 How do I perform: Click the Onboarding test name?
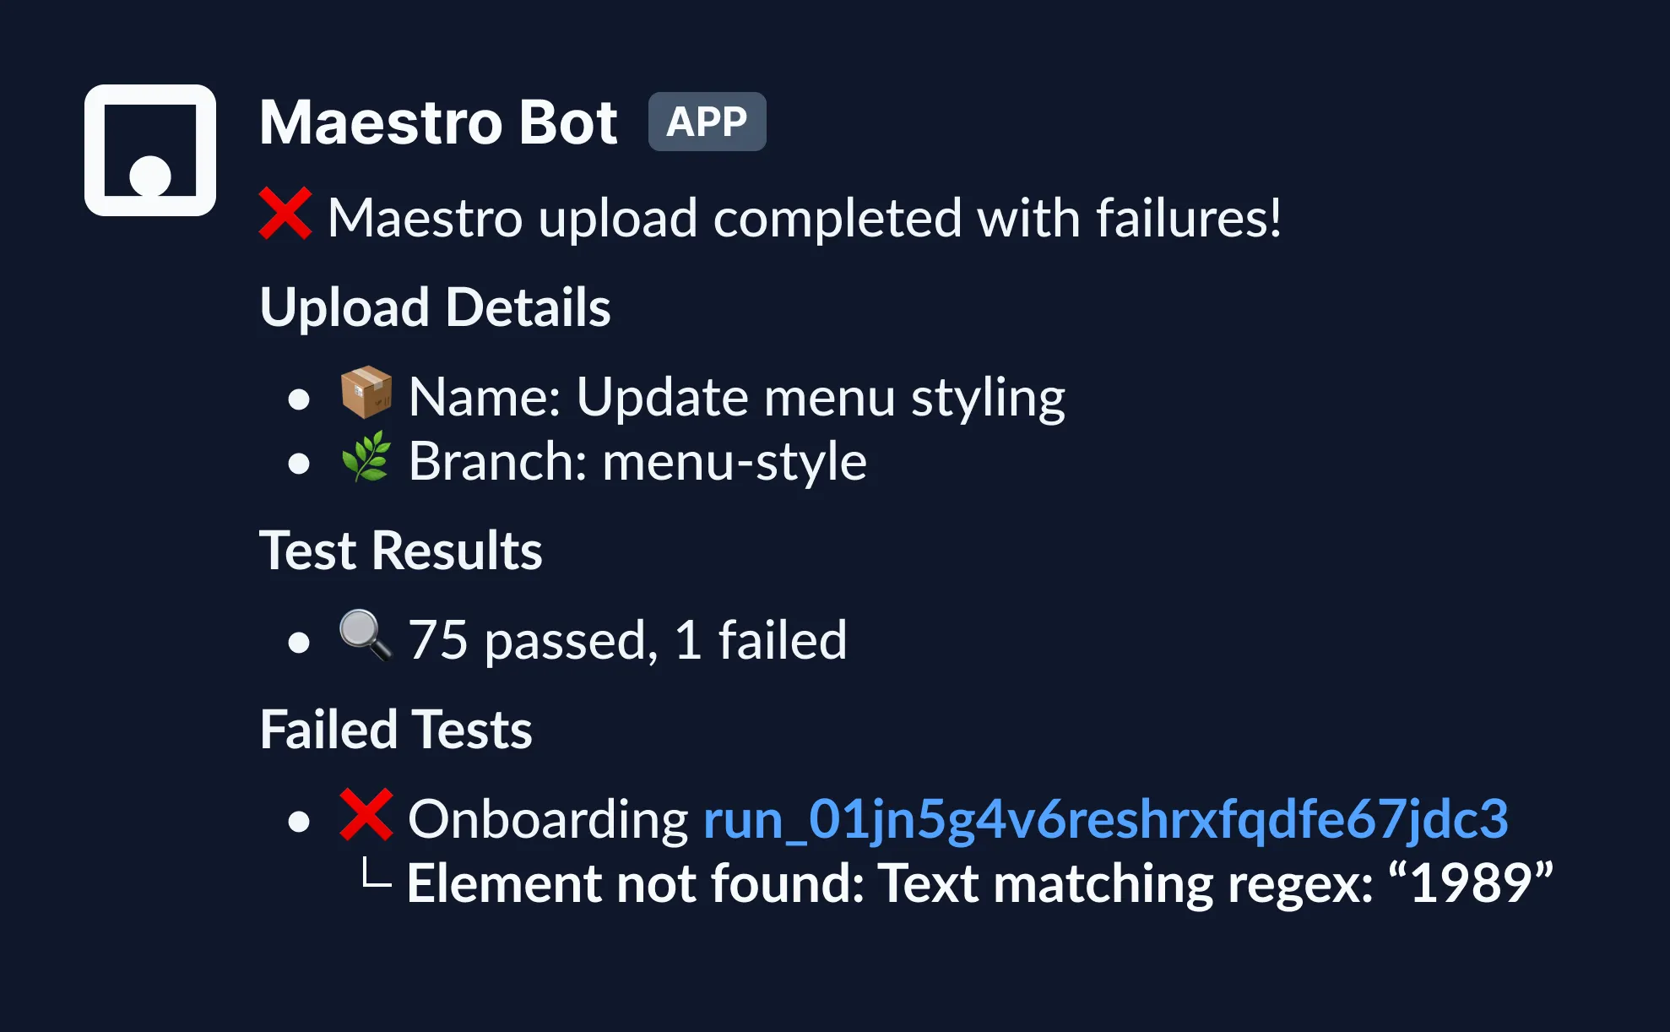(x=548, y=819)
